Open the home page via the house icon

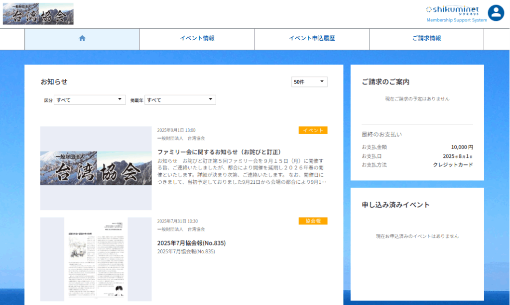coord(81,39)
